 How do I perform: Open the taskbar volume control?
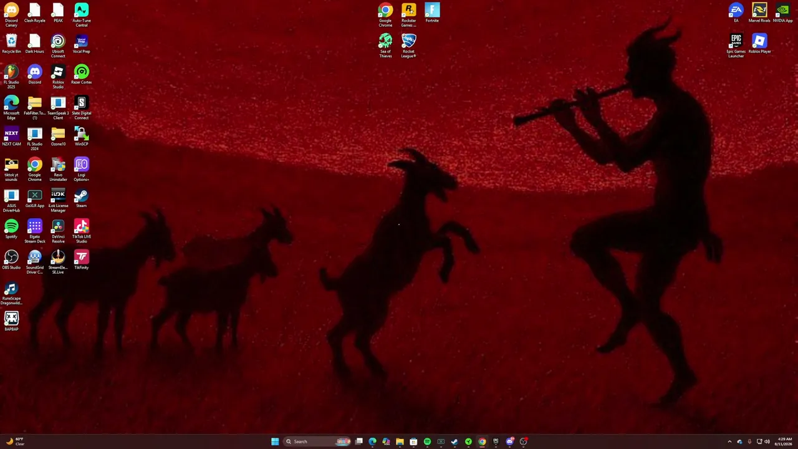click(x=767, y=442)
